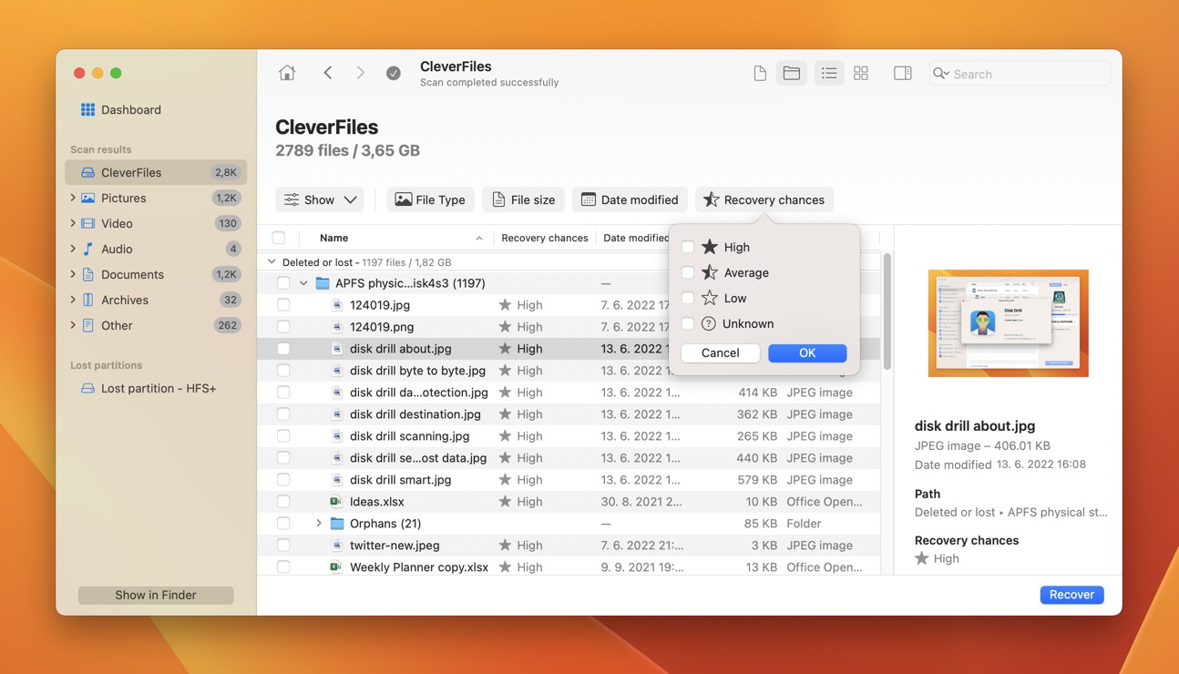Open the File size filter
The width and height of the screenshot is (1179, 674).
(x=524, y=199)
